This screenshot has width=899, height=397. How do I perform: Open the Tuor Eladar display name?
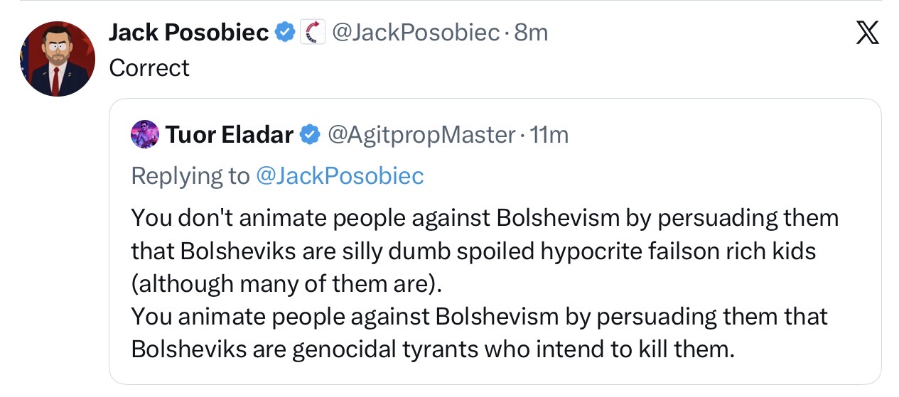coord(229,134)
